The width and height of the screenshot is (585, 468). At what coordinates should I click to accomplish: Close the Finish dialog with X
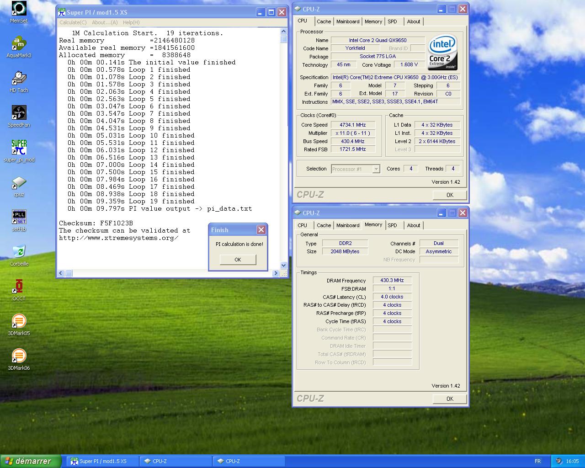click(261, 229)
